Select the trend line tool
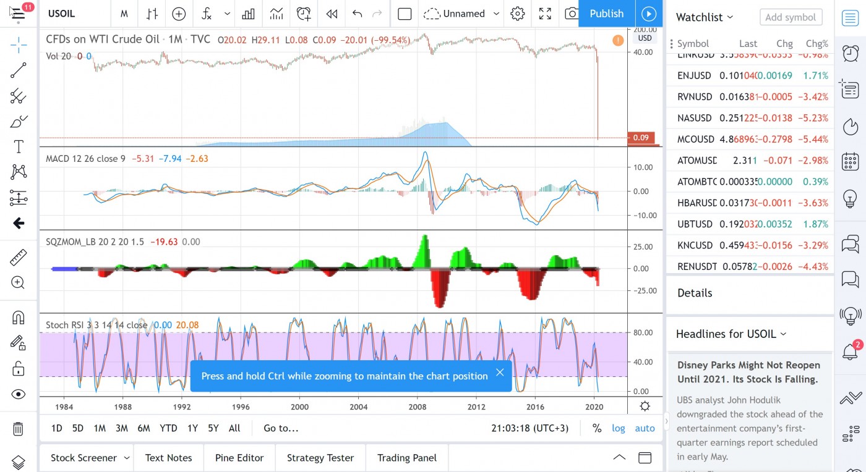Image resolution: width=866 pixels, height=472 pixels. pos(19,70)
